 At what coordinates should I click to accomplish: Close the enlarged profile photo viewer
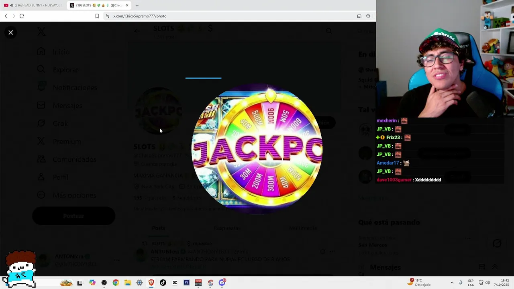tap(11, 33)
